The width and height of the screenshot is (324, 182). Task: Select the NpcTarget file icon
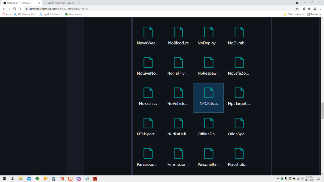[x=239, y=93]
